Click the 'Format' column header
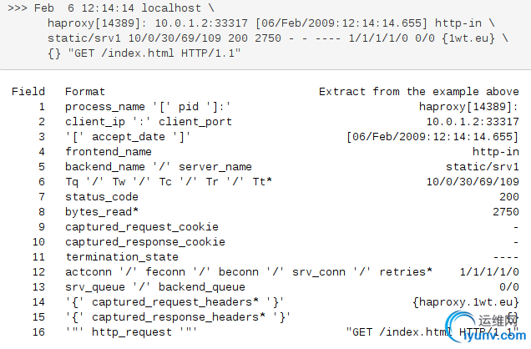This screenshot has width=531, height=349. pyautogui.click(x=85, y=91)
